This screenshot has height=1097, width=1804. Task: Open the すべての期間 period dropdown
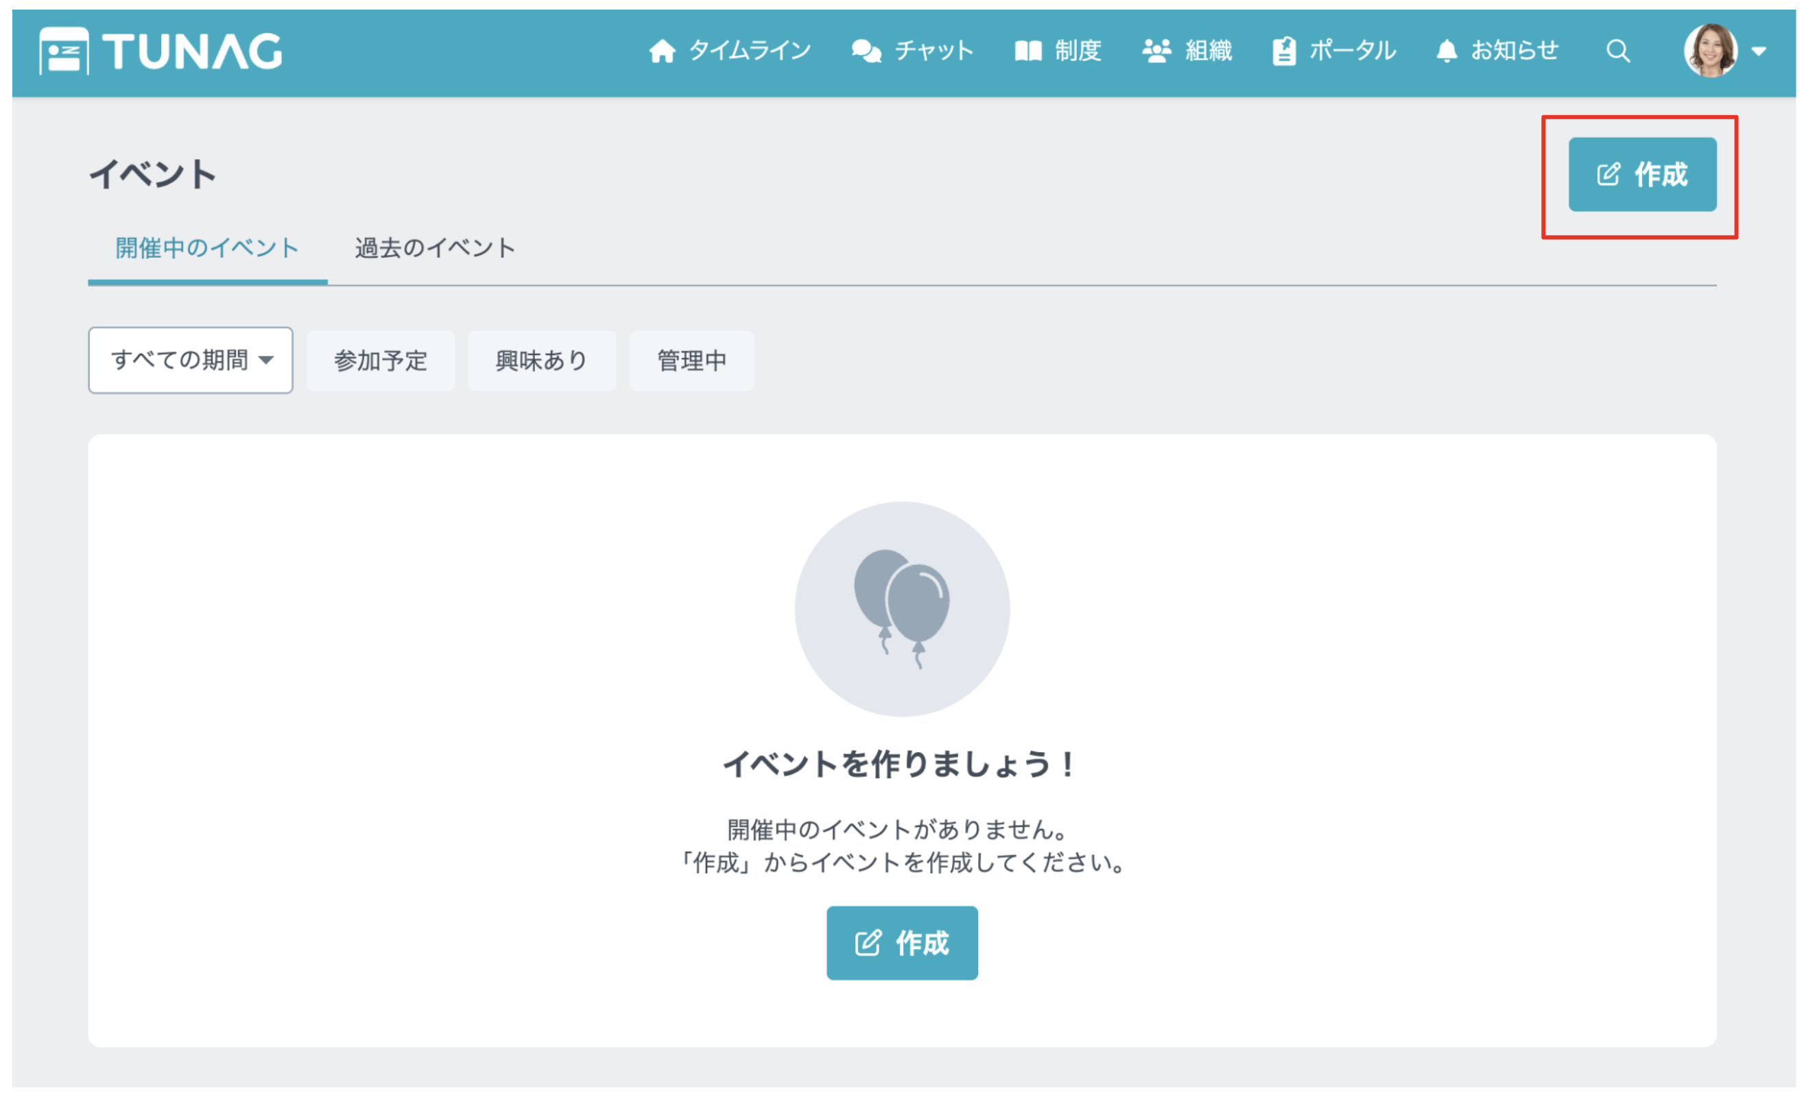tap(191, 359)
